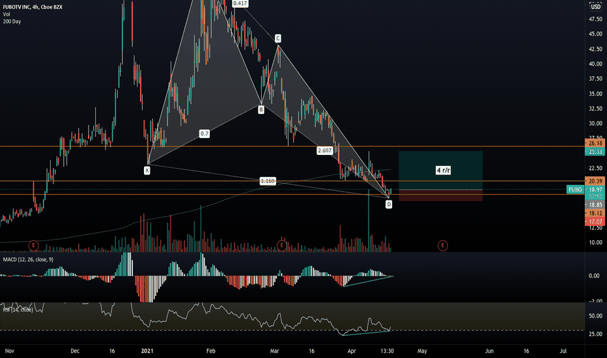The height and width of the screenshot is (358, 607).
Task: Select the MACD (12, 26, close, 9) label
Action: pyautogui.click(x=28, y=259)
